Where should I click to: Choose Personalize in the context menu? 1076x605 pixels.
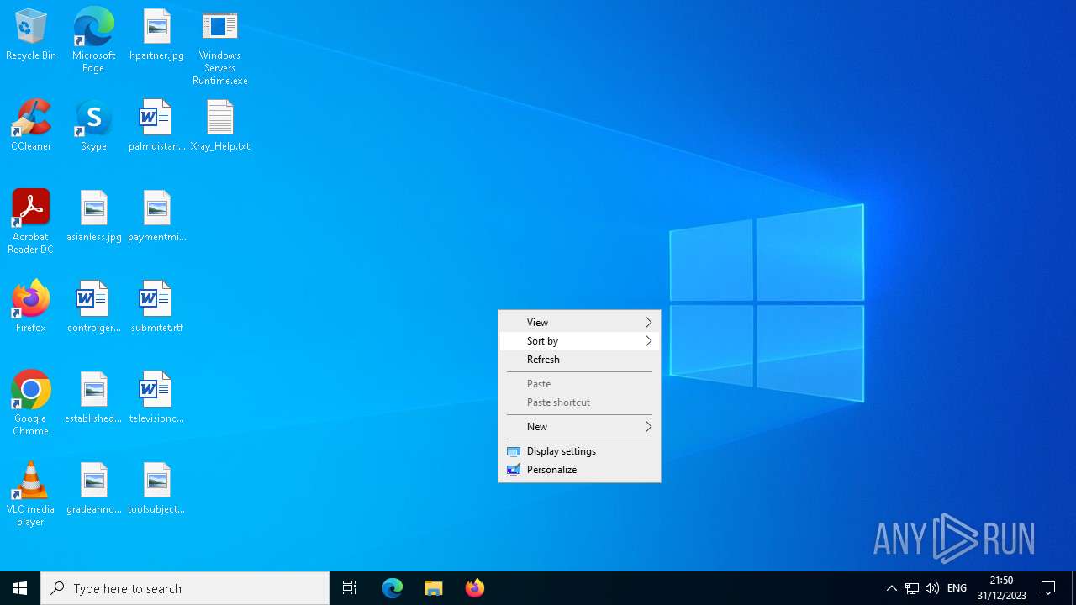[579, 470]
